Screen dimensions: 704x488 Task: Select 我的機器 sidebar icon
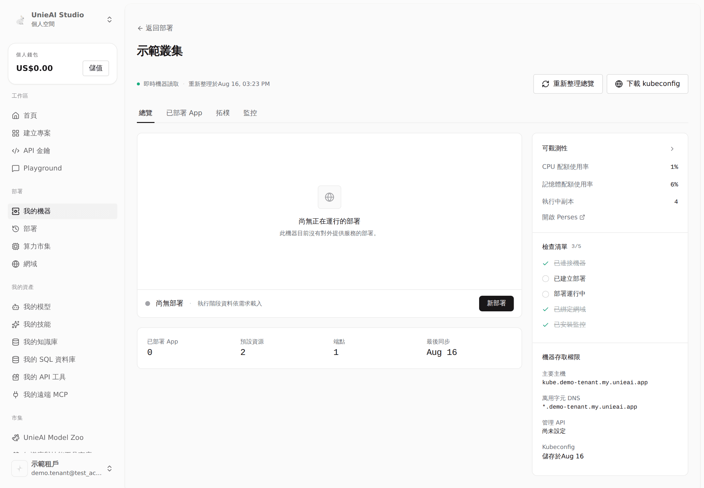(16, 211)
